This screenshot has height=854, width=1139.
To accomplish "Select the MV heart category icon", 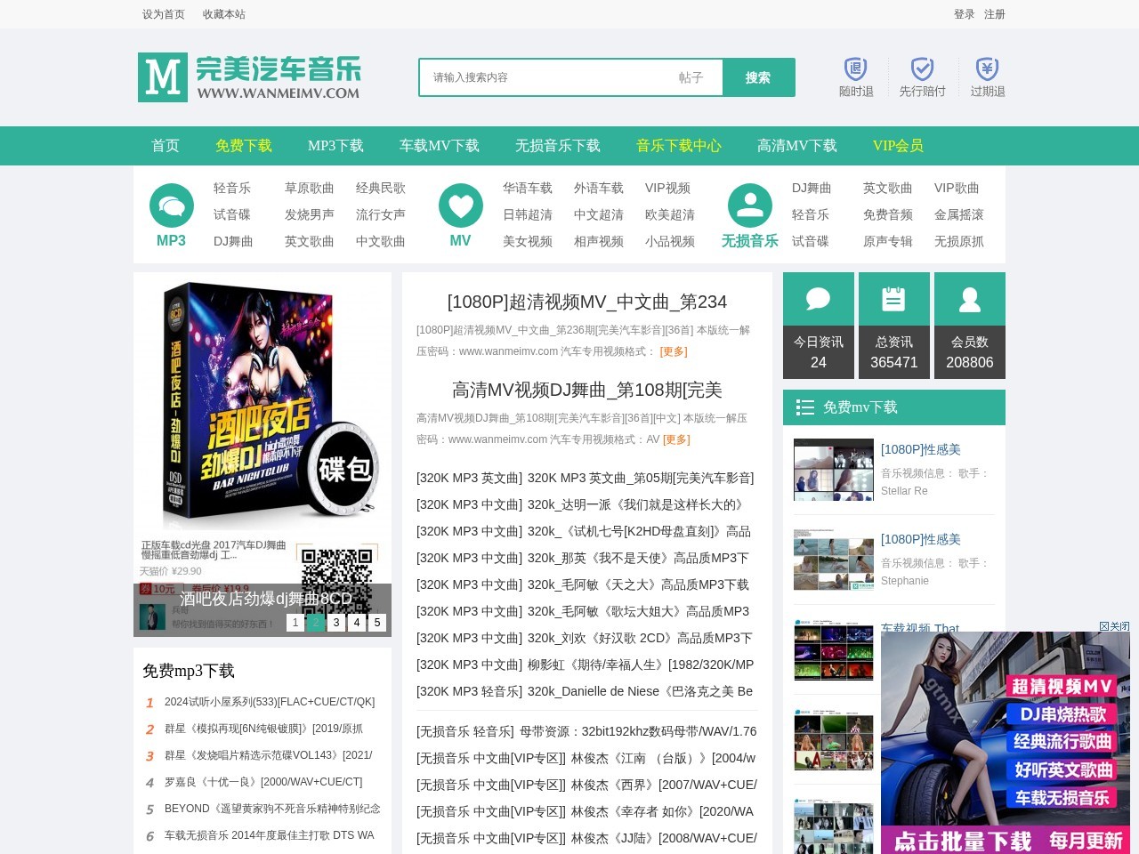I will 461,205.
